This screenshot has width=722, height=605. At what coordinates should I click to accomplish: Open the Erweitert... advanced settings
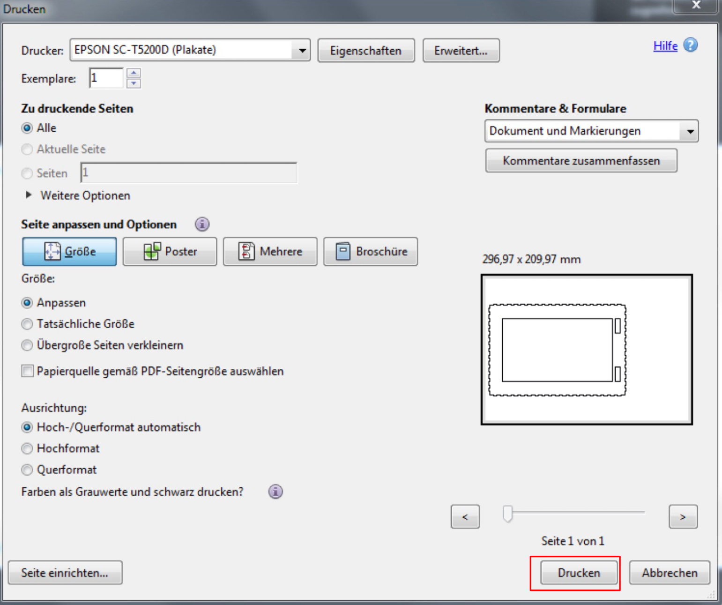[461, 51]
